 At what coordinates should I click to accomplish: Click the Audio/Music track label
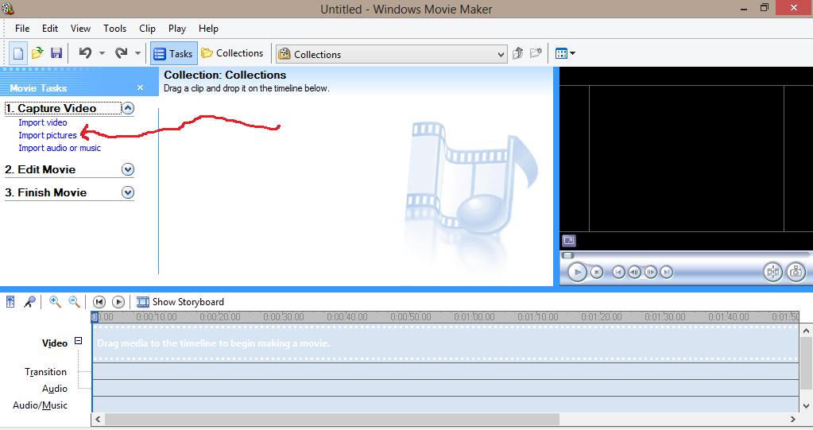40,405
